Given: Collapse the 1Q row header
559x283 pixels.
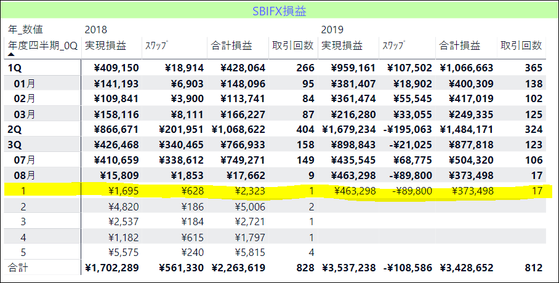Looking at the screenshot, I should coord(15,68).
